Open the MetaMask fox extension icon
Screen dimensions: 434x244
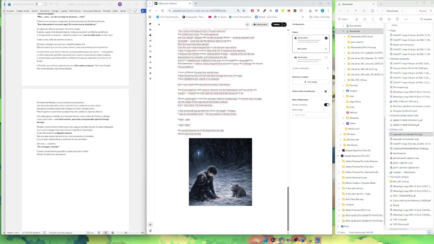coord(289,11)
